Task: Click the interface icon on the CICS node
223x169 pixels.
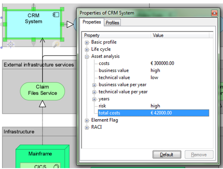Action: click(x=56, y=166)
